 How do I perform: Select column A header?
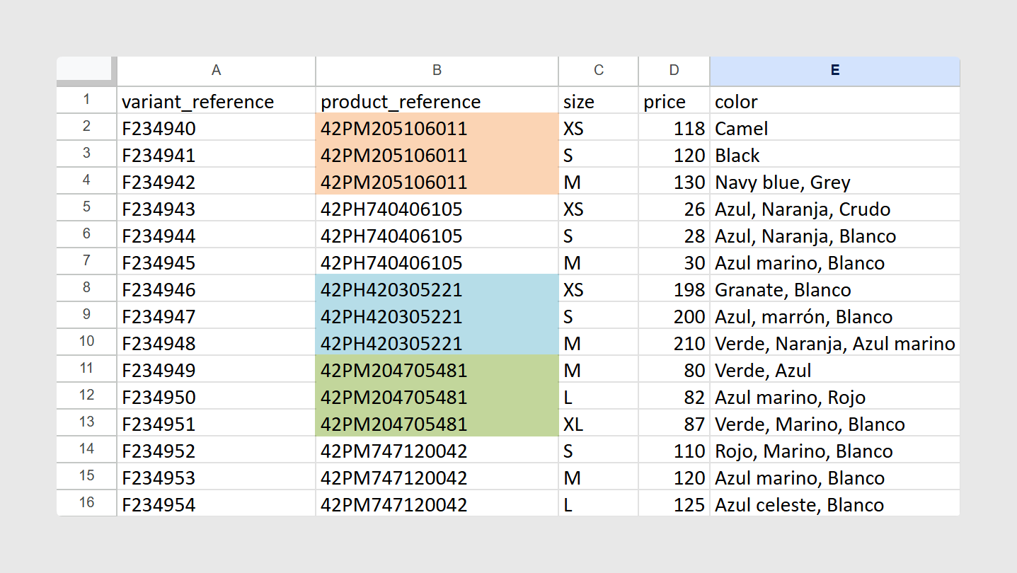pyautogui.click(x=216, y=71)
